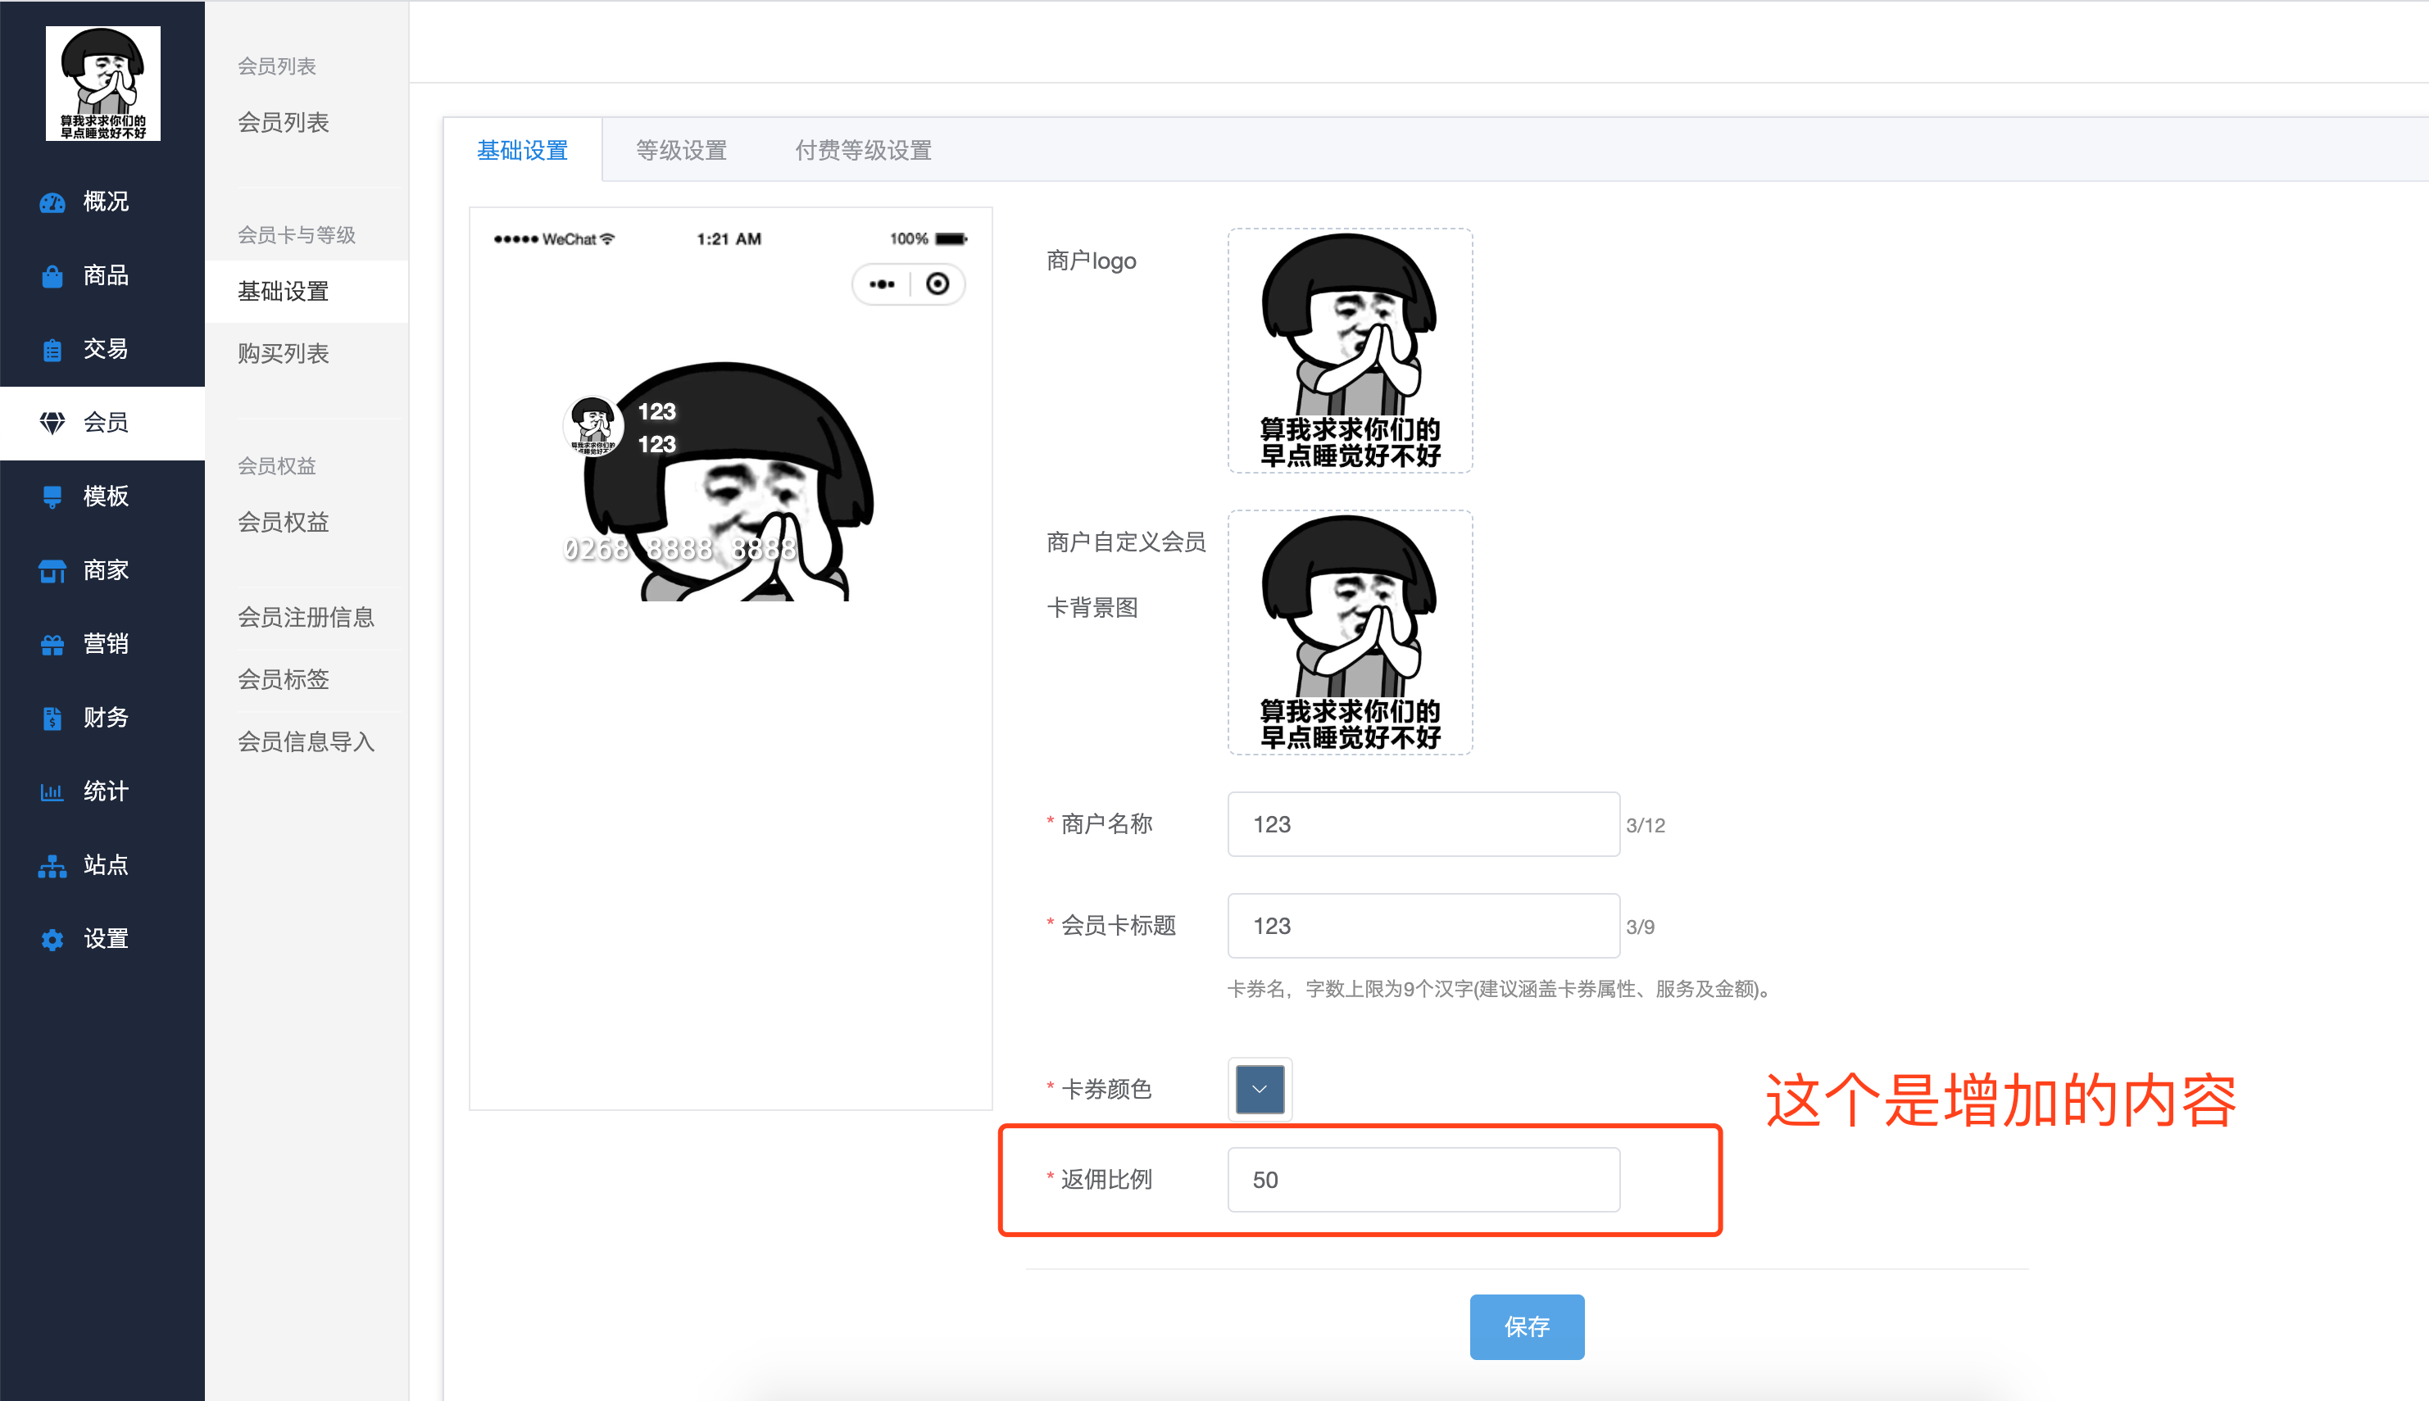
Task: Open 会员信息导入 for importing members
Action: click(x=306, y=741)
